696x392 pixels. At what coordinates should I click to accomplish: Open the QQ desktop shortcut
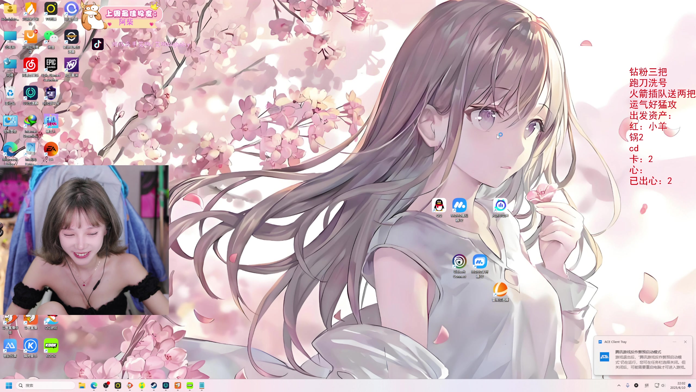click(439, 208)
